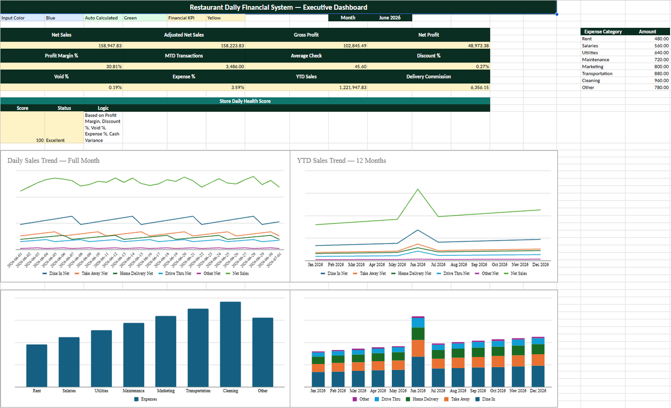
Task: Select the 48,973.38 Net Profit value
Action: (x=429, y=45)
